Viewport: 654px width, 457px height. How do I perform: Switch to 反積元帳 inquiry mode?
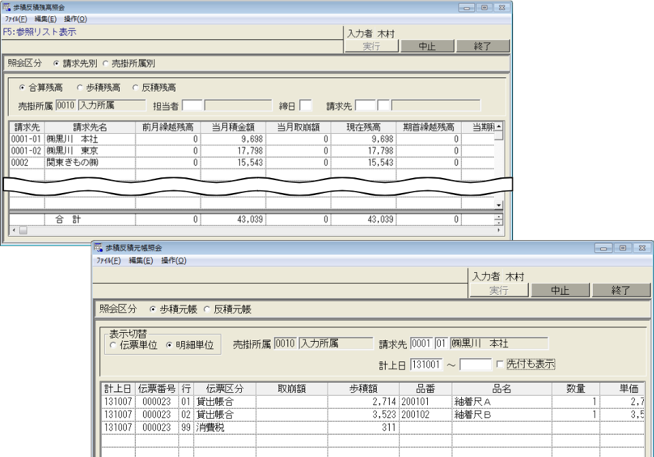(207, 310)
